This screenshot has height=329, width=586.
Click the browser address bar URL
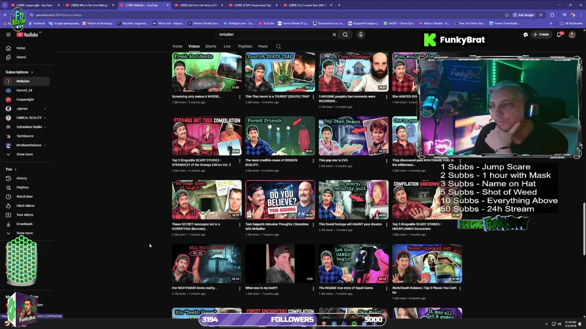pos(59,15)
